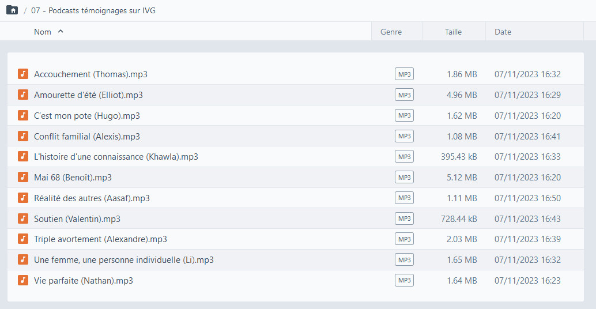
Task: Click the music icon of Amourette d'été (Elliot).mp3
Action: 23,95
